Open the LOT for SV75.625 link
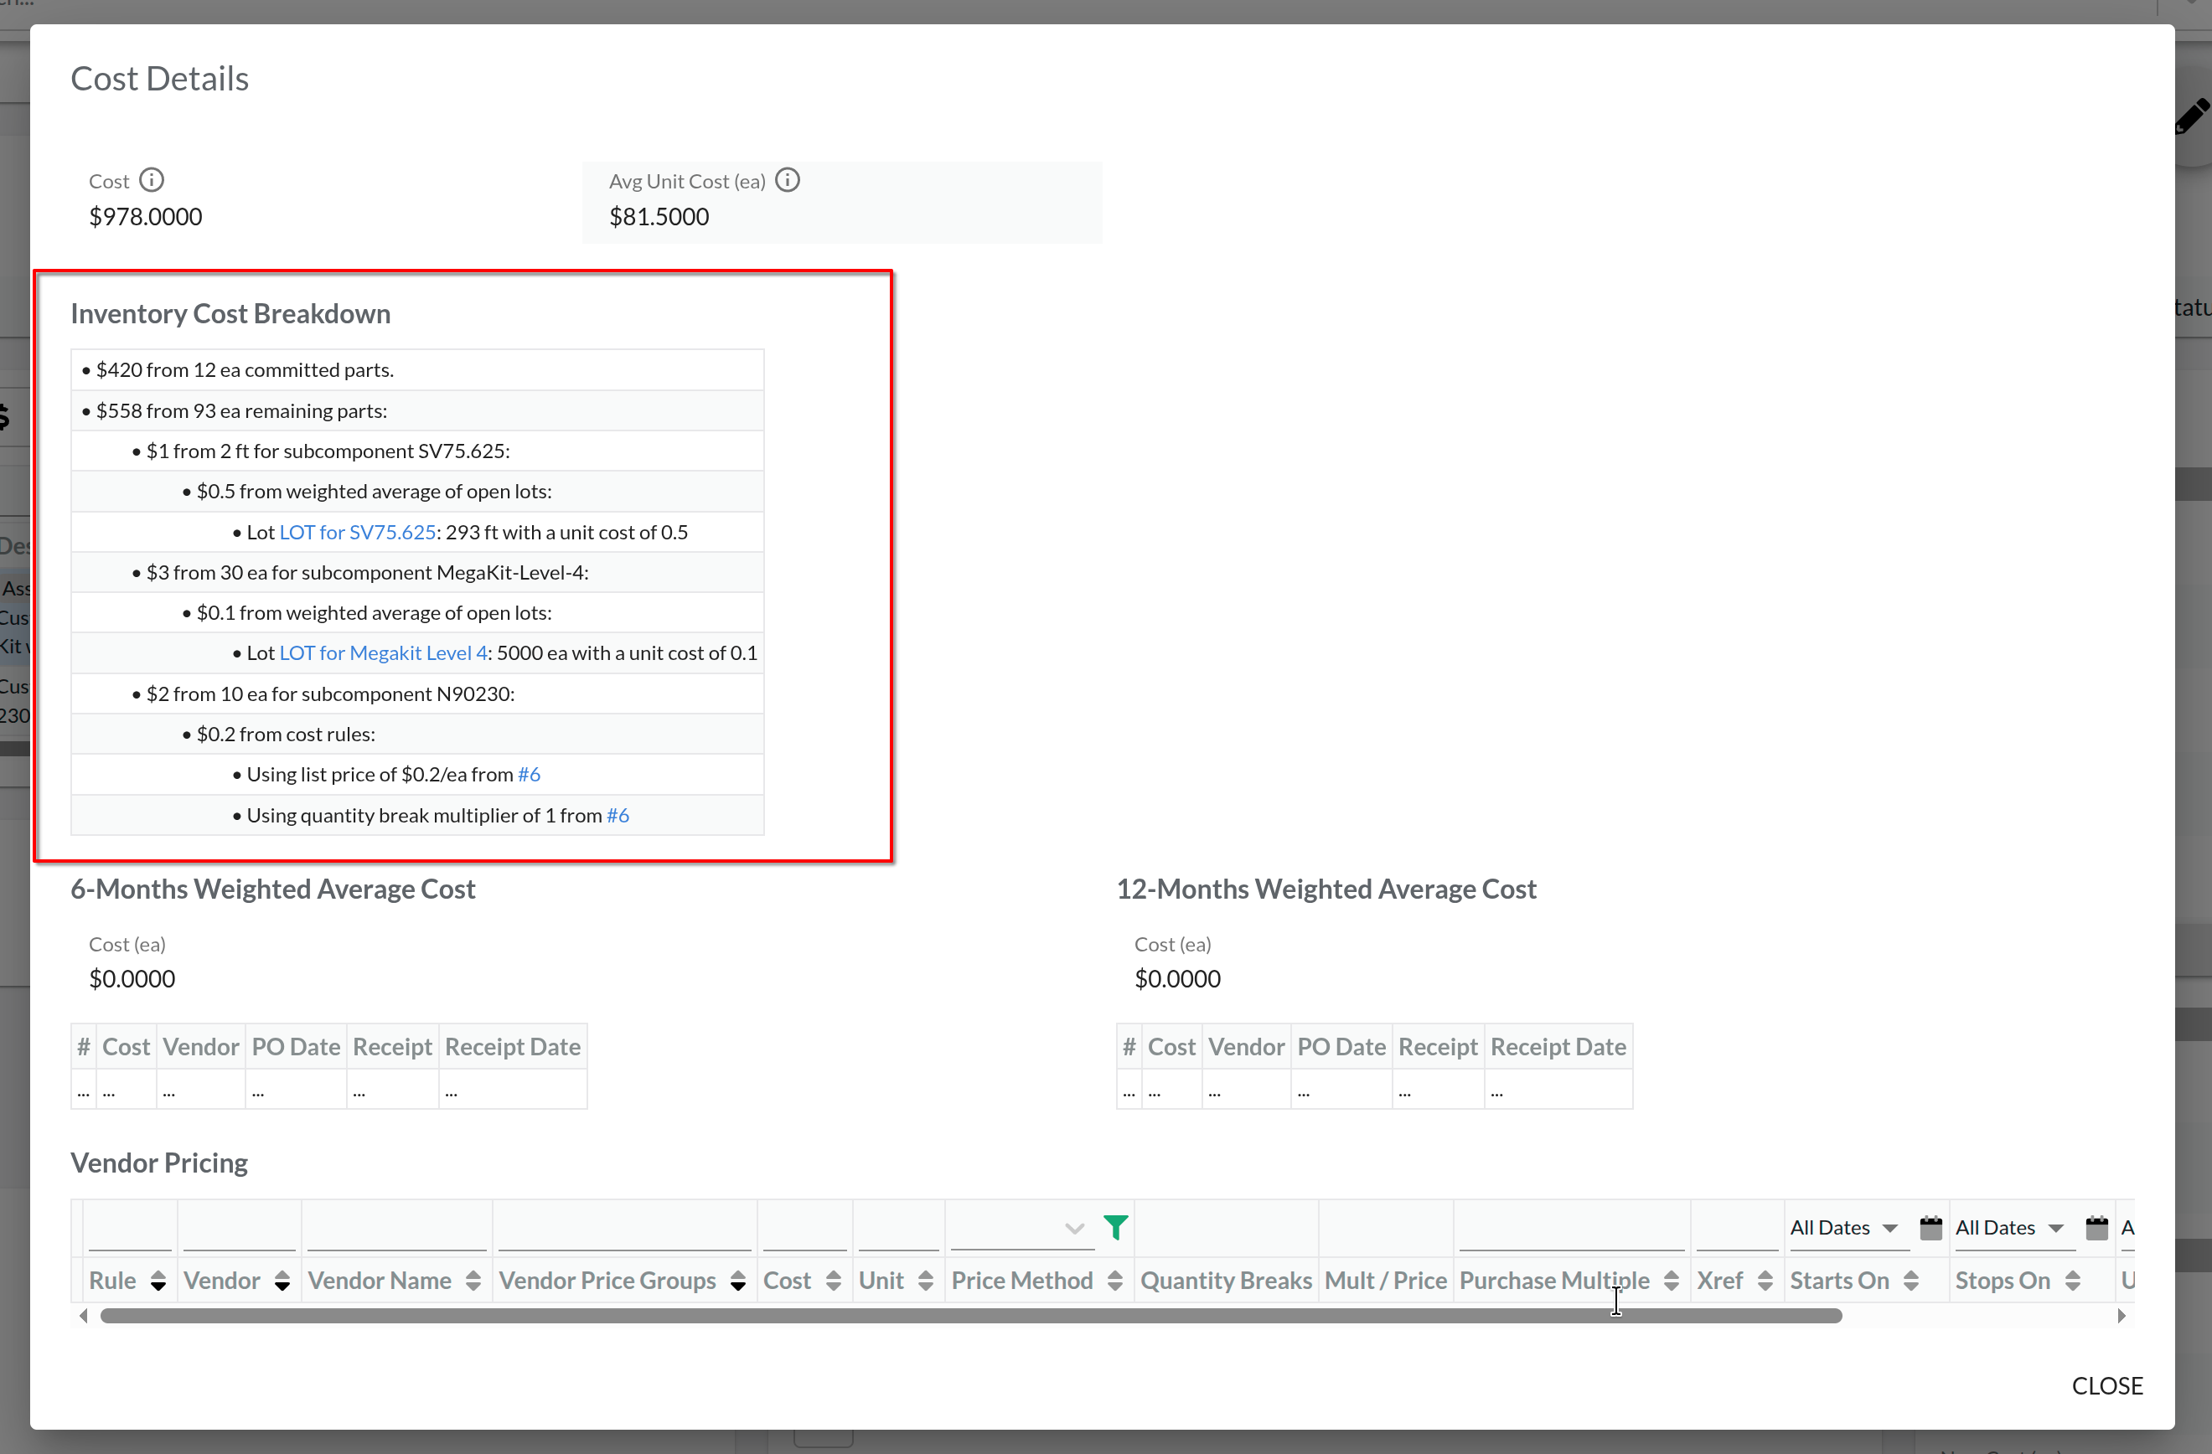The height and width of the screenshot is (1454, 2212). [357, 533]
